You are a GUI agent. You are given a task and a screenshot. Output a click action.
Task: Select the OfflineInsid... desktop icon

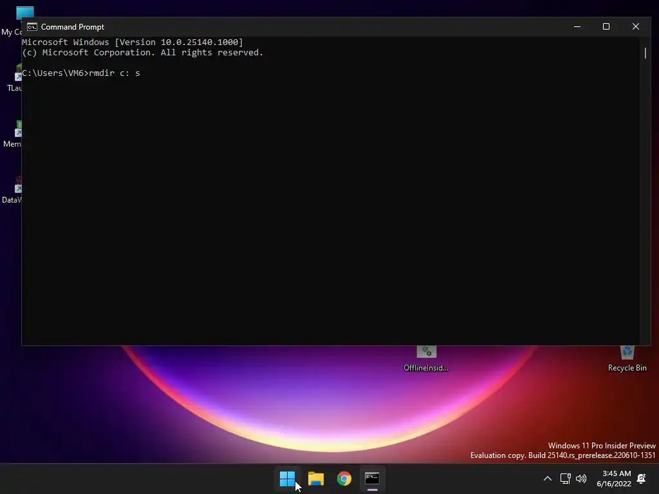click(x=426, y=359)
